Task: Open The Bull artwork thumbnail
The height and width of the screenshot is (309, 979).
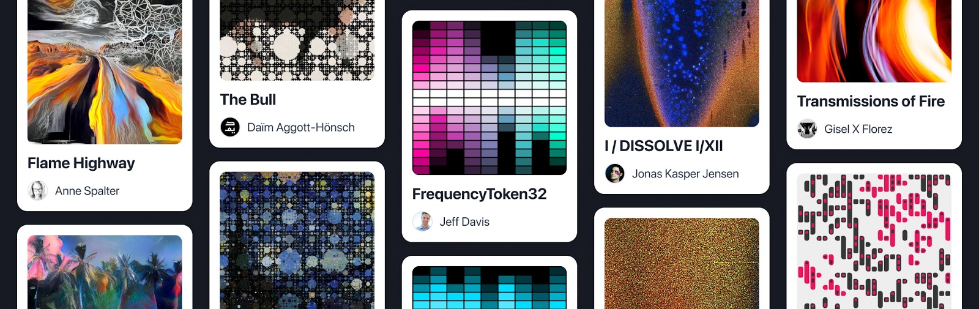Action: [297, 40]
